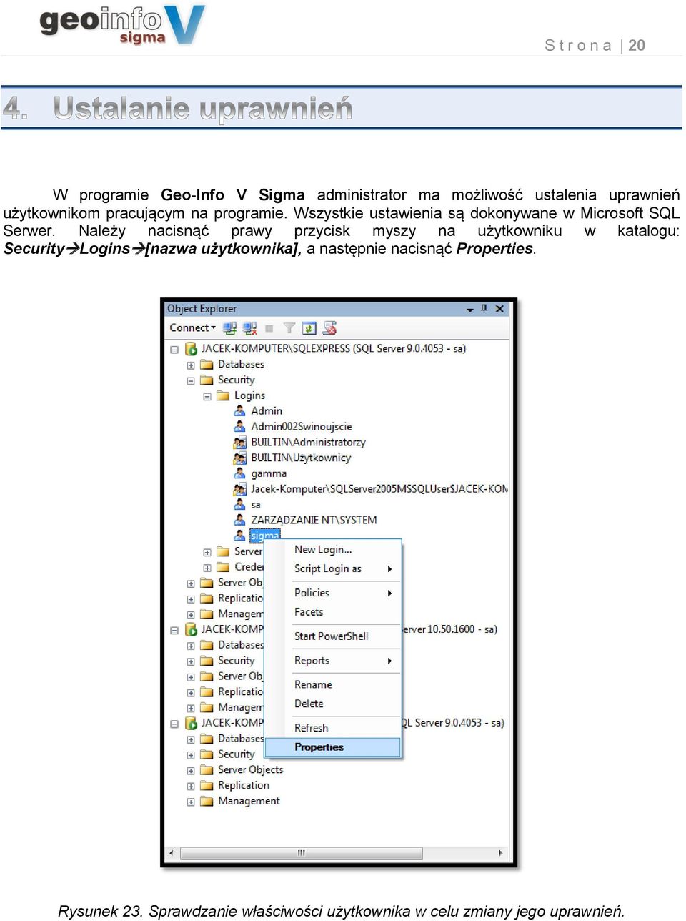Viewport: 686px width, 921px height.
Task: Select the untruncated Management folder label
Action: [249, 802]
